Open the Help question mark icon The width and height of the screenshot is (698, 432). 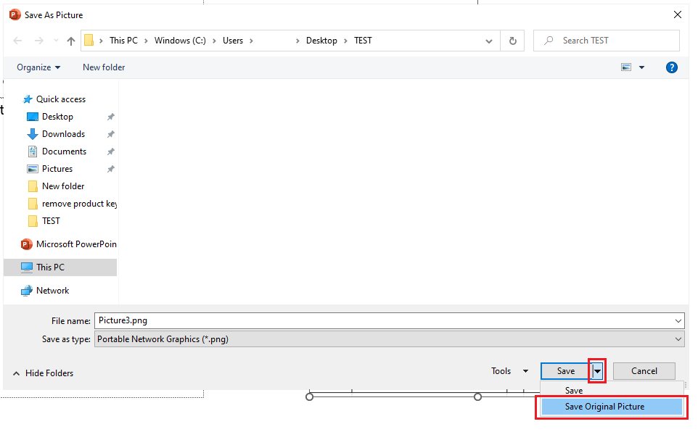click(x=671, y=67)
